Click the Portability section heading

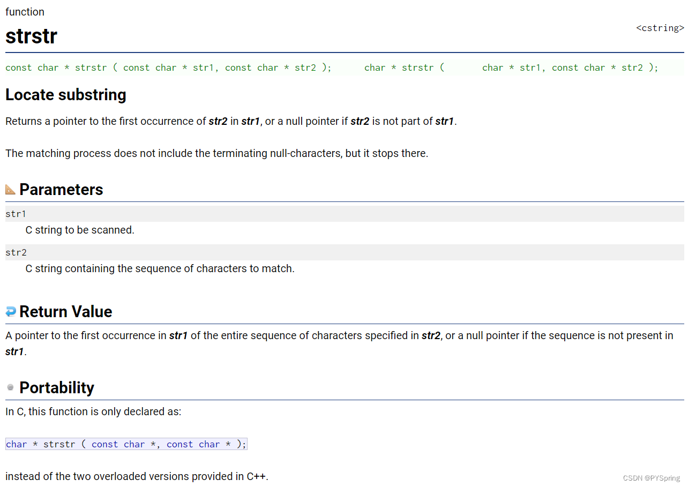[57, 387]
